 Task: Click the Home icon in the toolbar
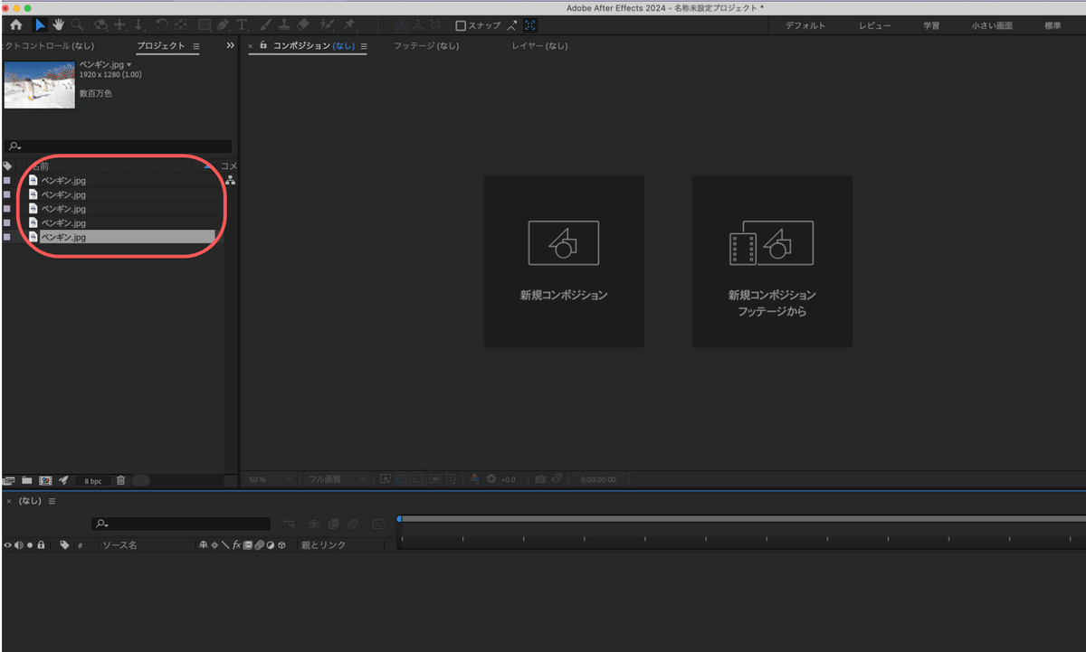(15, 25)
